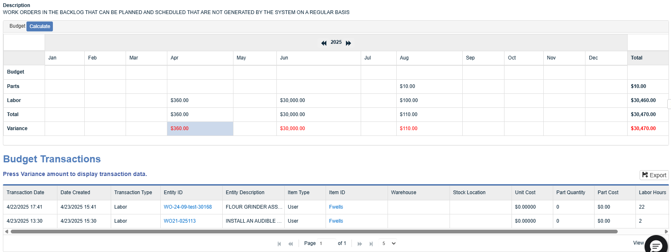
Task: Show June variance $30,000.00 transactions
Action: 293,128
